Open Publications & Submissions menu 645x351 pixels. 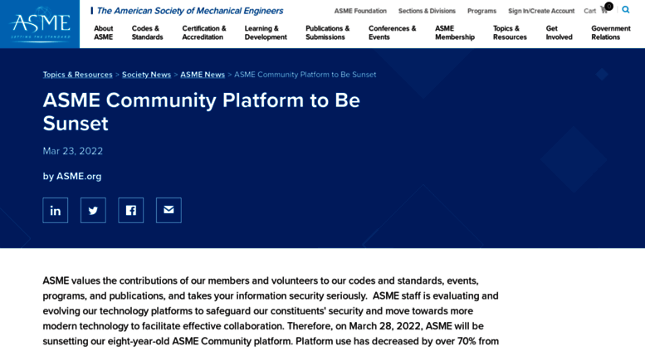pyautogui.click(x=327, y=32)
